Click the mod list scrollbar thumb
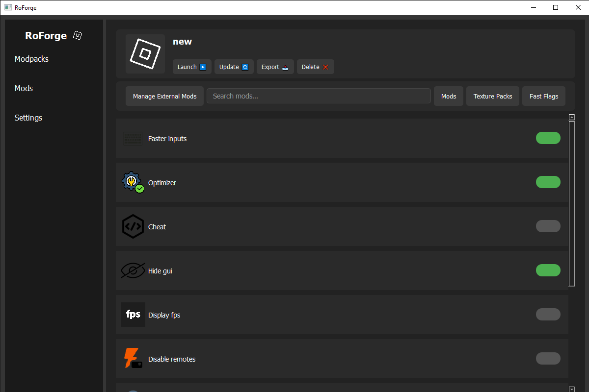 click(x=572, y=203)
